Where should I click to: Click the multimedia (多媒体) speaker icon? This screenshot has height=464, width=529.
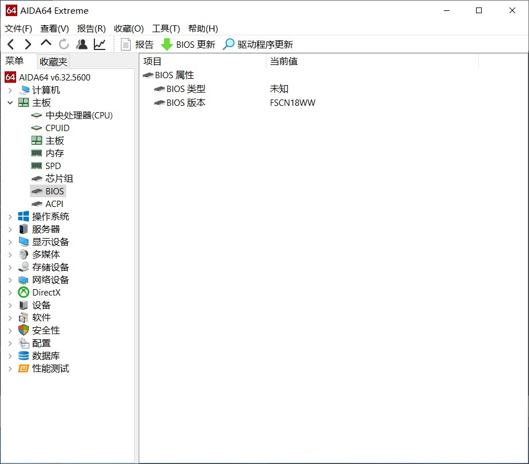click(23, 254)
